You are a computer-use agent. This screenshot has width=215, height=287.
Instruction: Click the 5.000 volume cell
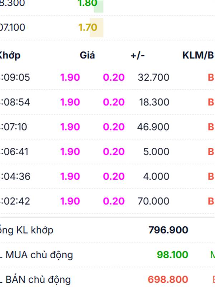(156, 152)
